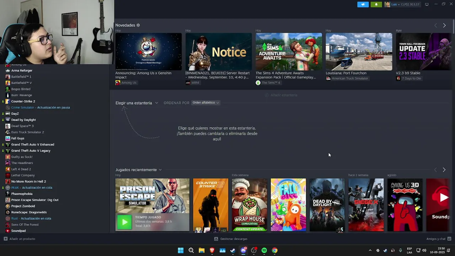Open Spotify from the taskbar
Image resolution: width=455 pixels, height=256 pixels.
264,250
